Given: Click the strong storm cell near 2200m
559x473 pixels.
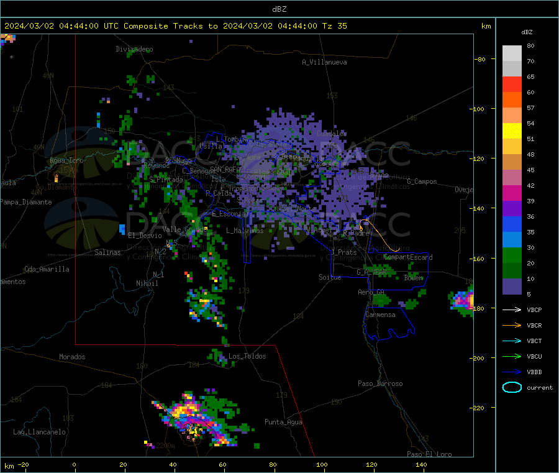Looking at the screenshot, I should point(194,419).
